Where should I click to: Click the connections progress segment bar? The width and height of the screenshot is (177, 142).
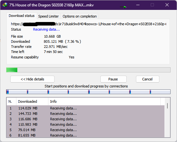(x=88, y=92)
